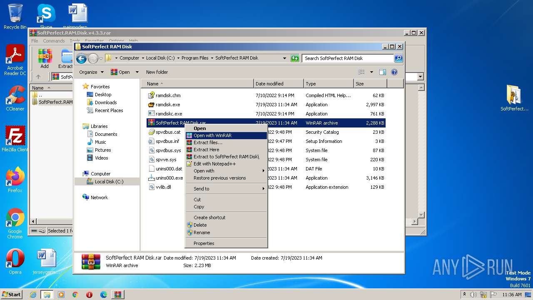This screenshot has height=300, width=533.
Task: Go back in Explorer navigation
Action: point(81,58)
